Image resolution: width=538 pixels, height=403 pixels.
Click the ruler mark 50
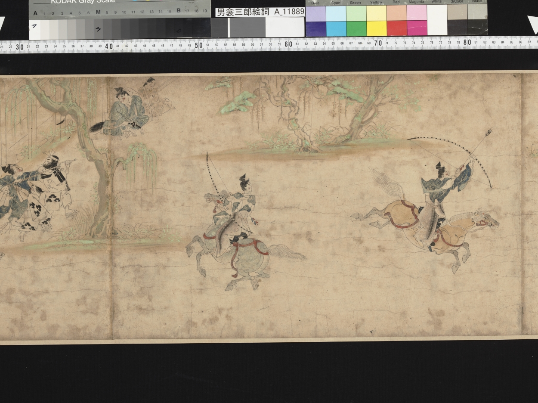click(x=199, y=45)
